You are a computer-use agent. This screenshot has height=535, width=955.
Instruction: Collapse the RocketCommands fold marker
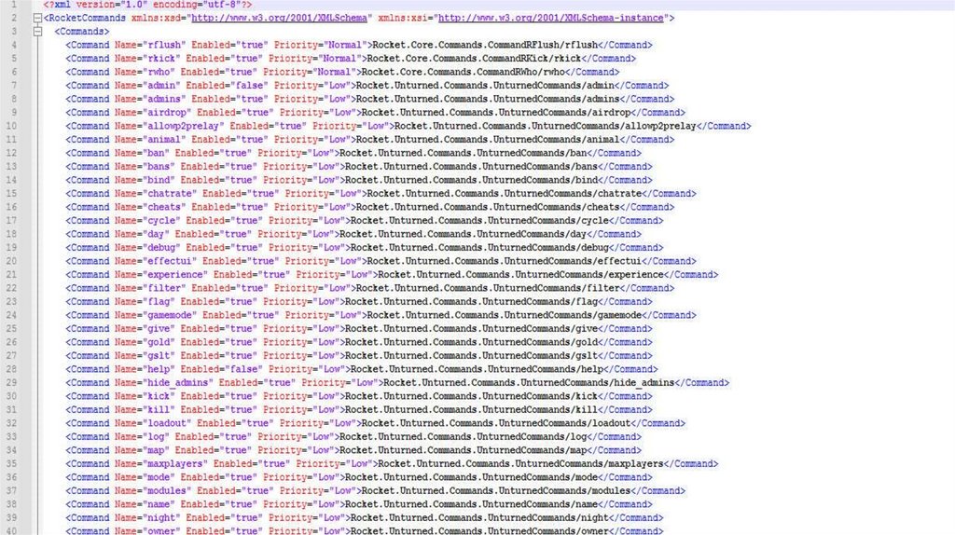(37, 19)
